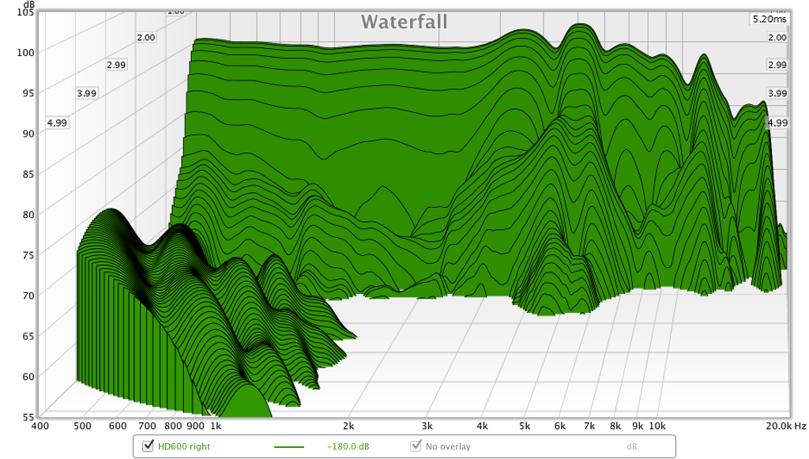The image size is (809, 459).
Task: Click the -180.0 dB value readout
Action: click(x=348, y=446)
